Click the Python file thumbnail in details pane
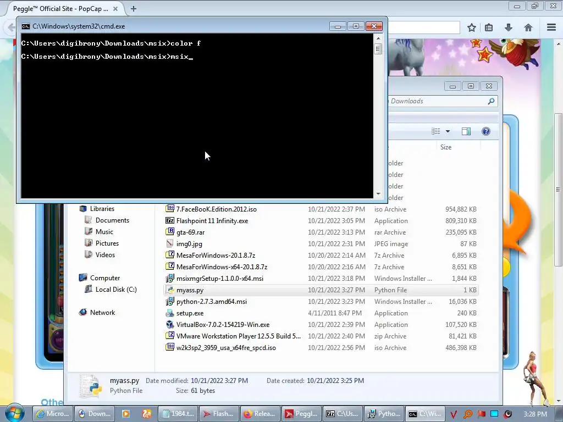The height and width of the screenshot is (422, 563). click(x=91, y=385)
